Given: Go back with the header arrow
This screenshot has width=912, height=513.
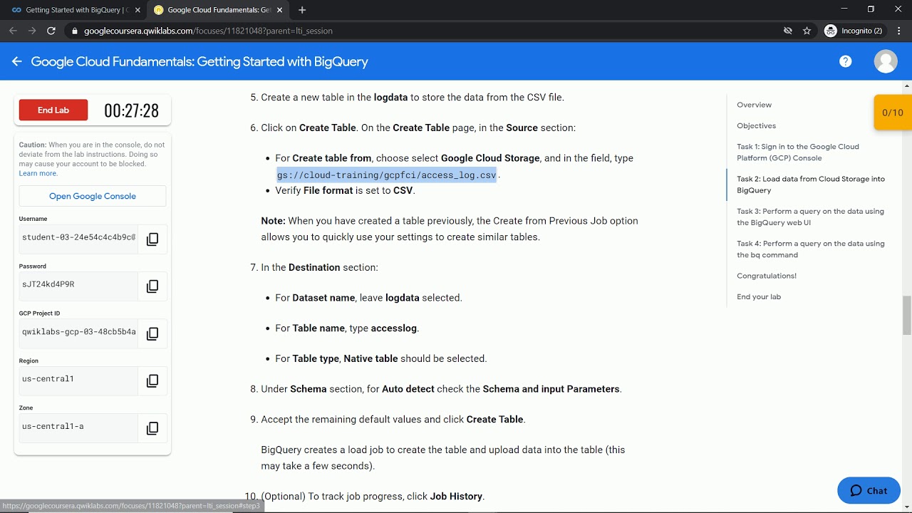Looking at the screenshot, I should (16, 62).
